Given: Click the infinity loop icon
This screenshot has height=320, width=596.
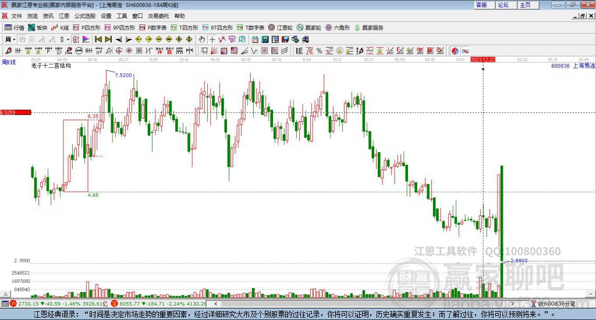Looking at the screenshot, I should pyautogui.click(x=465, y=51).
